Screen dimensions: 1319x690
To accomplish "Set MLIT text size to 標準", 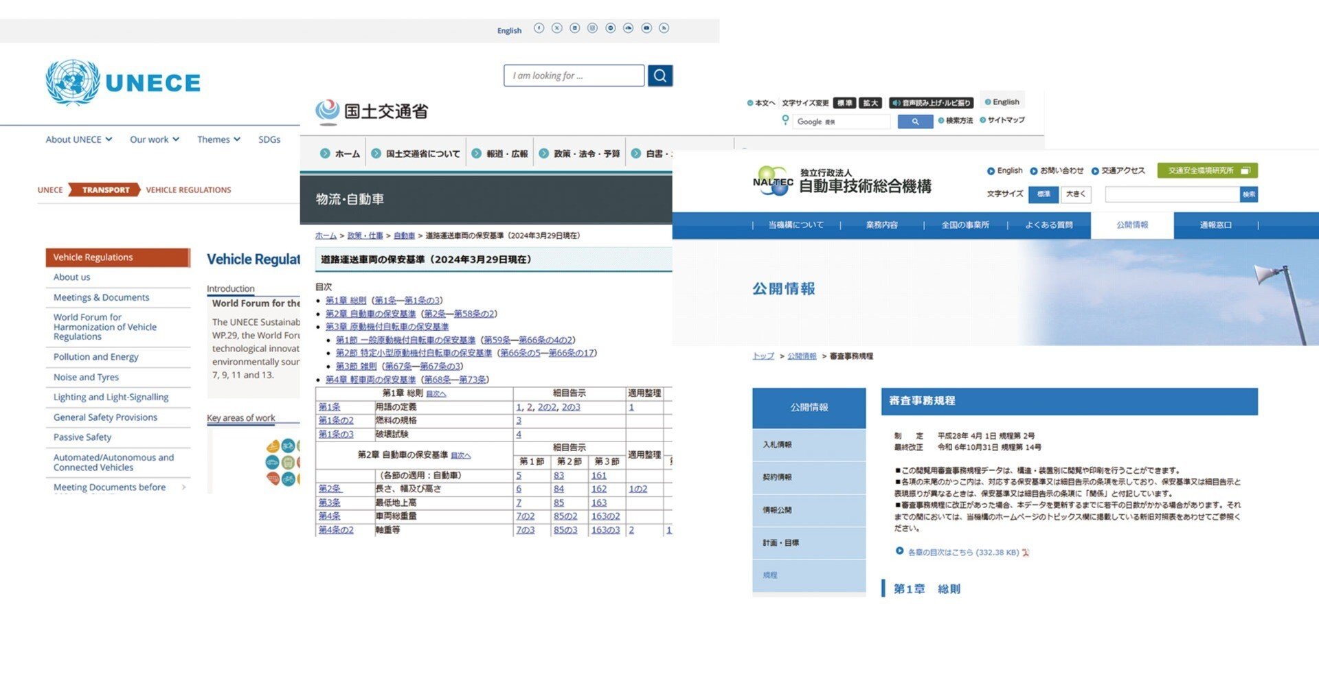I will click(x=845, y=103).
